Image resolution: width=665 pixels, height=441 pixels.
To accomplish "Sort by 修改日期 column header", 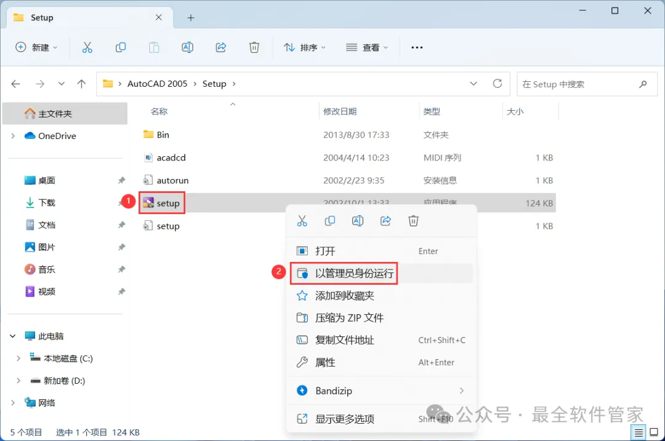I will [x=340, y=111].
